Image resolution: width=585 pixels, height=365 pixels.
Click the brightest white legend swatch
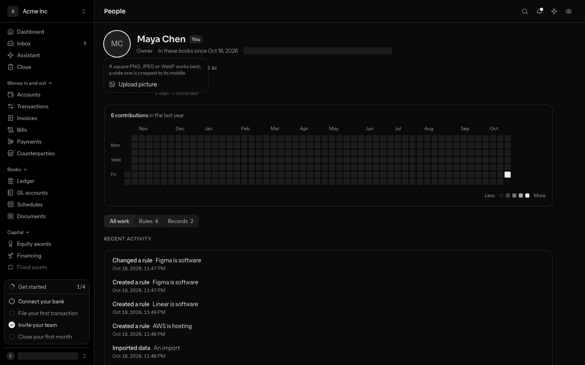527,195
